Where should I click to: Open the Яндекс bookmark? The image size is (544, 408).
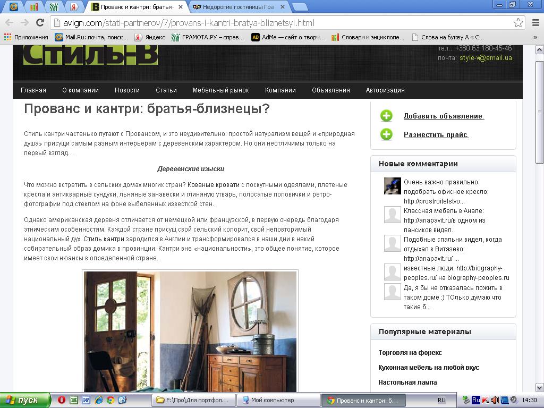tap(150, 37)
